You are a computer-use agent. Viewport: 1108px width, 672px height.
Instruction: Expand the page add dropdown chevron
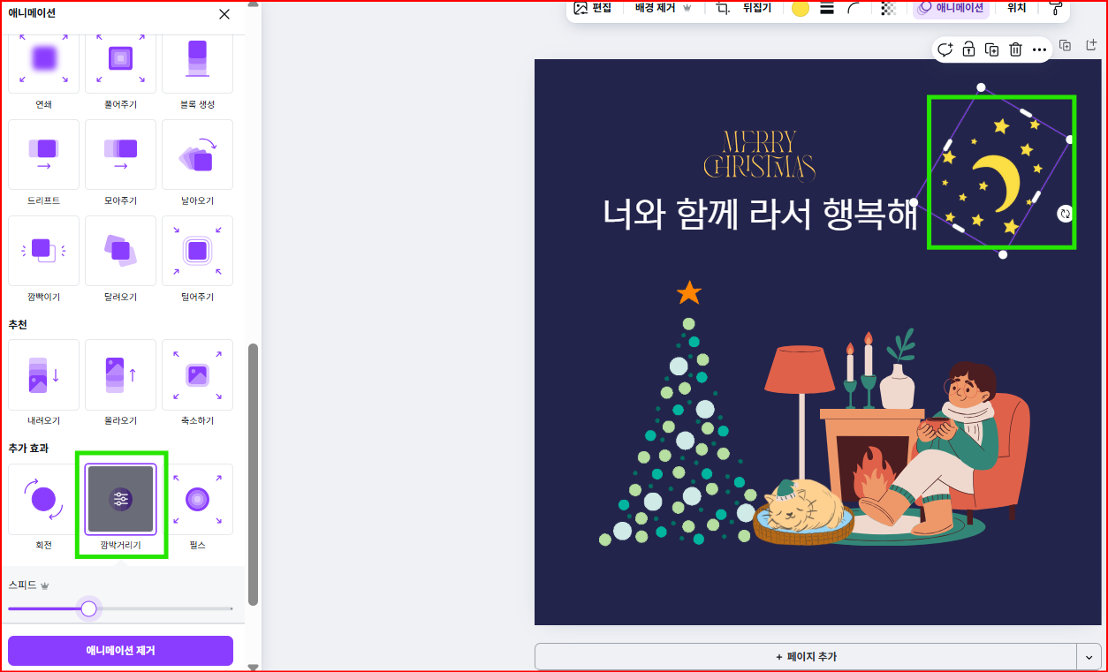[1089, 656]
